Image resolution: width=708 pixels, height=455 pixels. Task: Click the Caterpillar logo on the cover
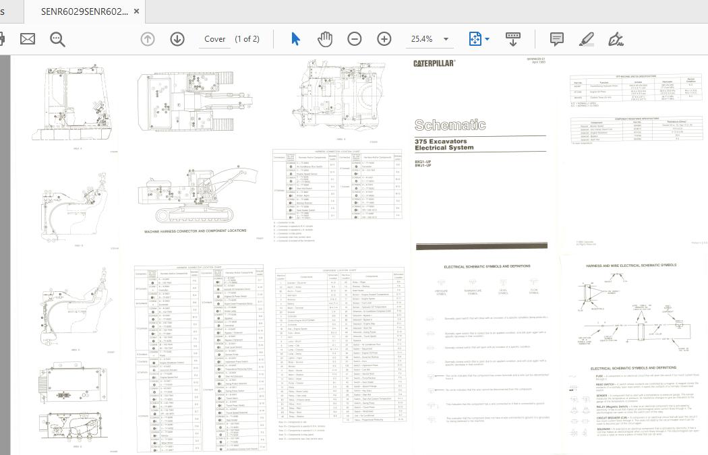[x=434, y=63]
